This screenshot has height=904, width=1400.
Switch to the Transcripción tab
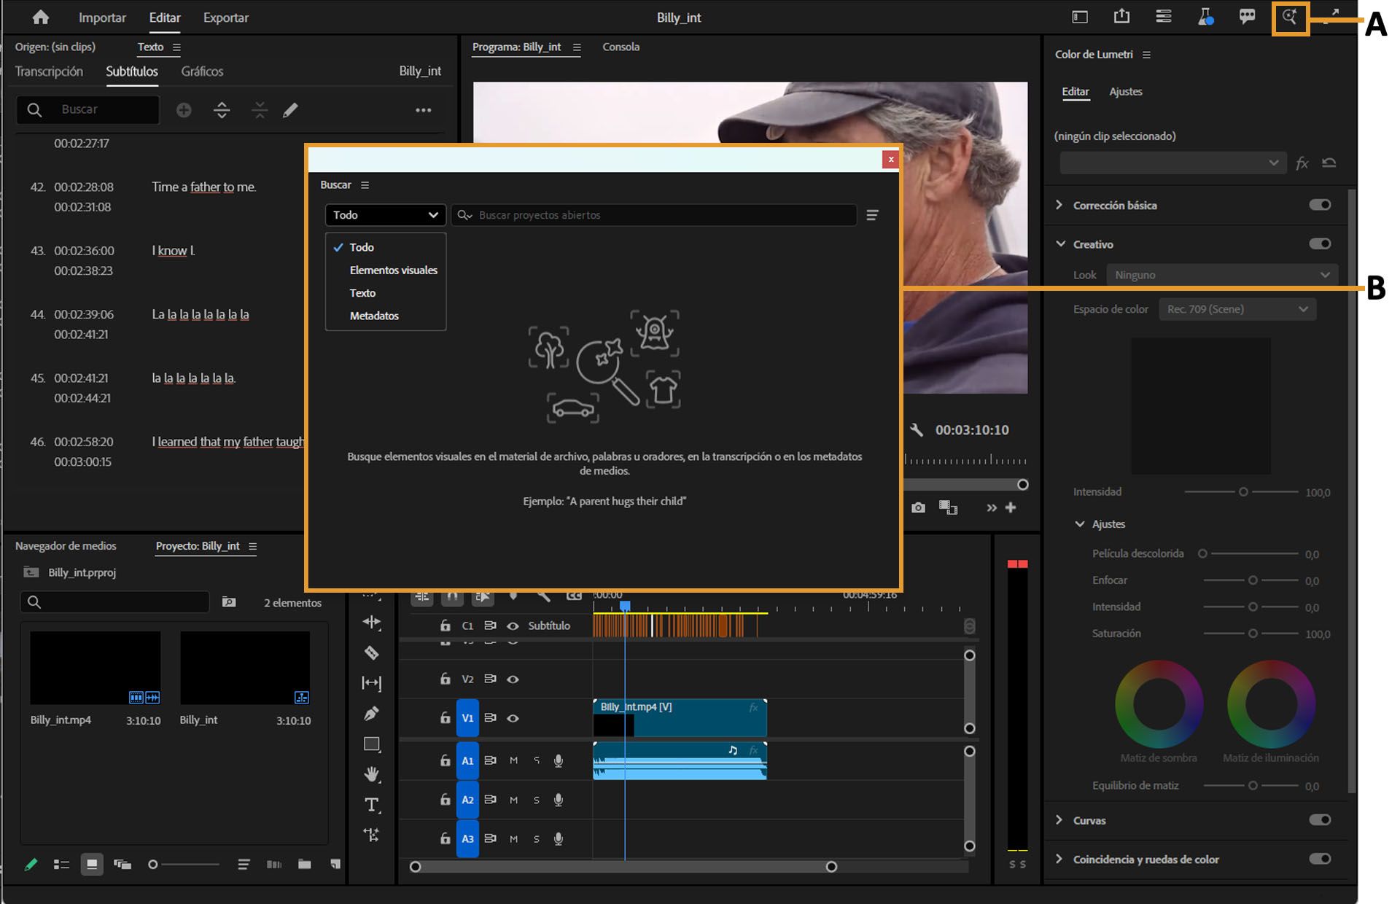coord(49,71)
